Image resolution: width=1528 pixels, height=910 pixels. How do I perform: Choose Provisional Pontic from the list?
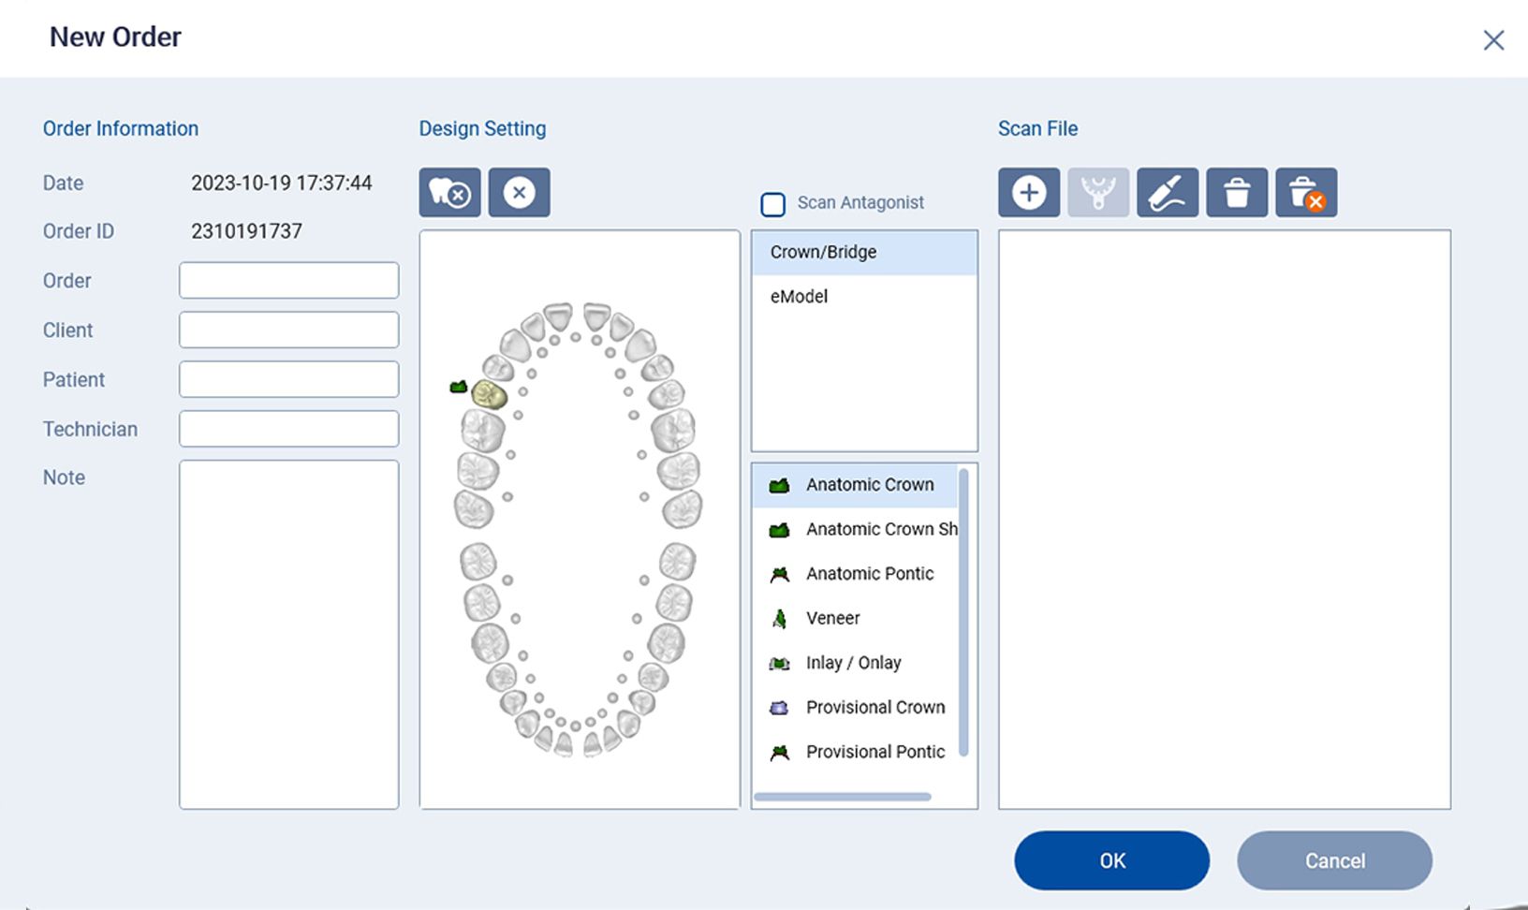(874, 752)
